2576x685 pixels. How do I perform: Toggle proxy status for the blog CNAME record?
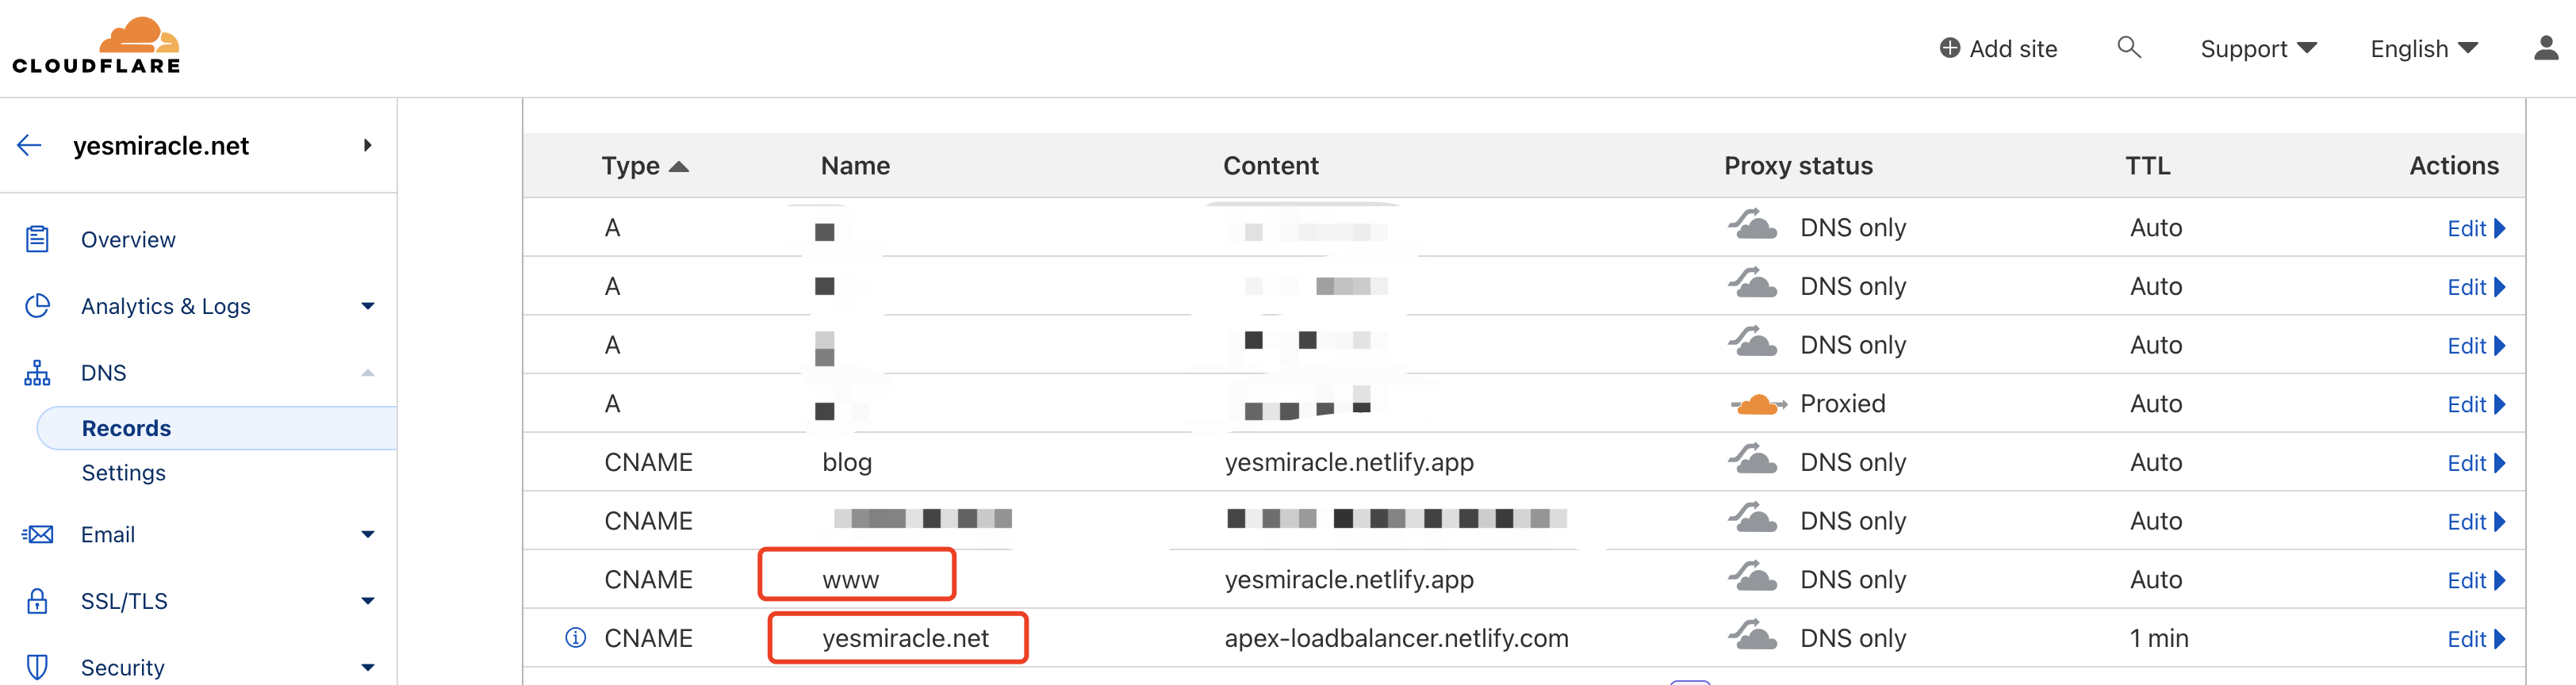tap(1753, 461)
